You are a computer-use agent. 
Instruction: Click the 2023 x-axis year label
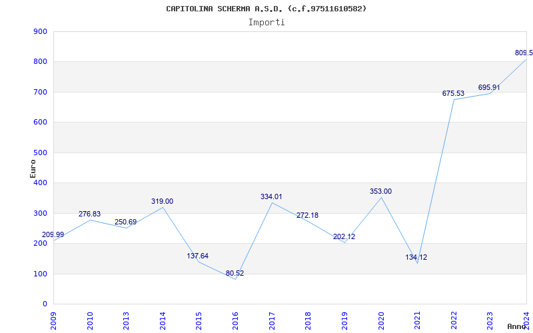coord(490,322)
